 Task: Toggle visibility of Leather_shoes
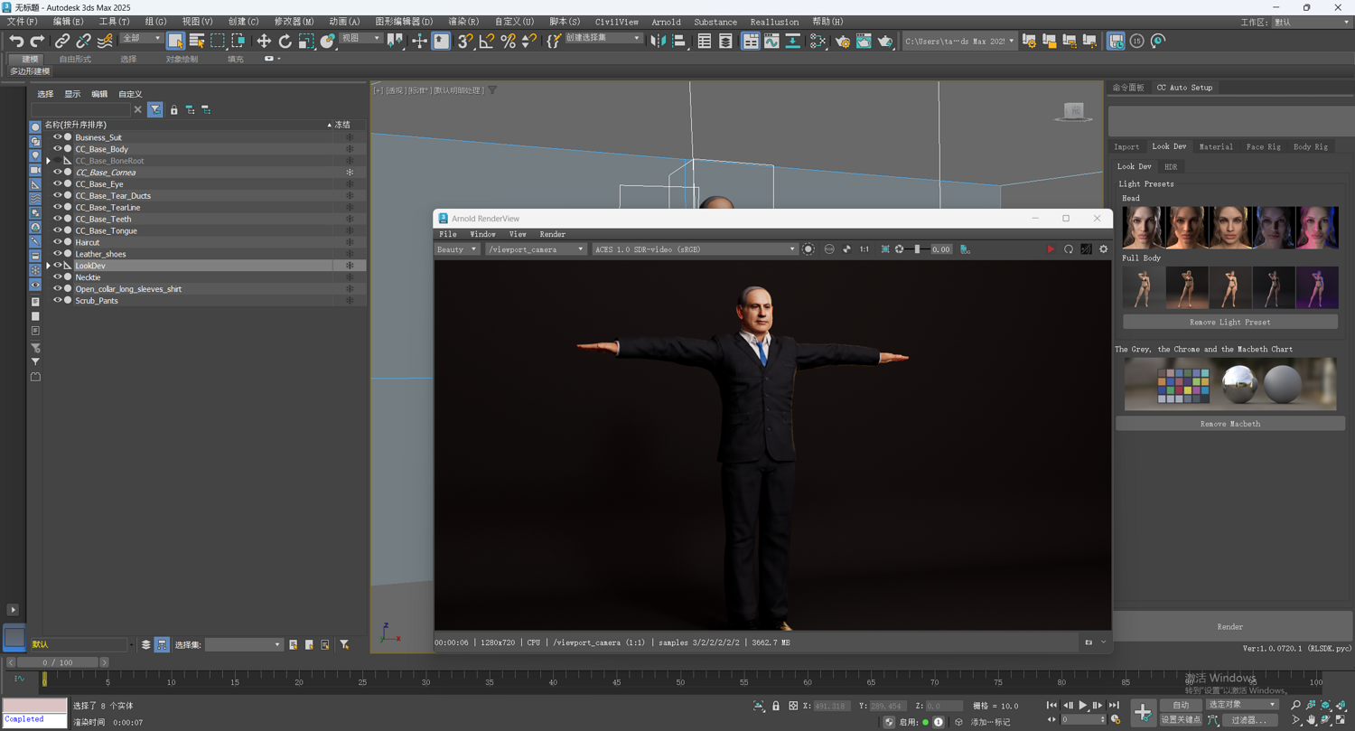[57, 254]
